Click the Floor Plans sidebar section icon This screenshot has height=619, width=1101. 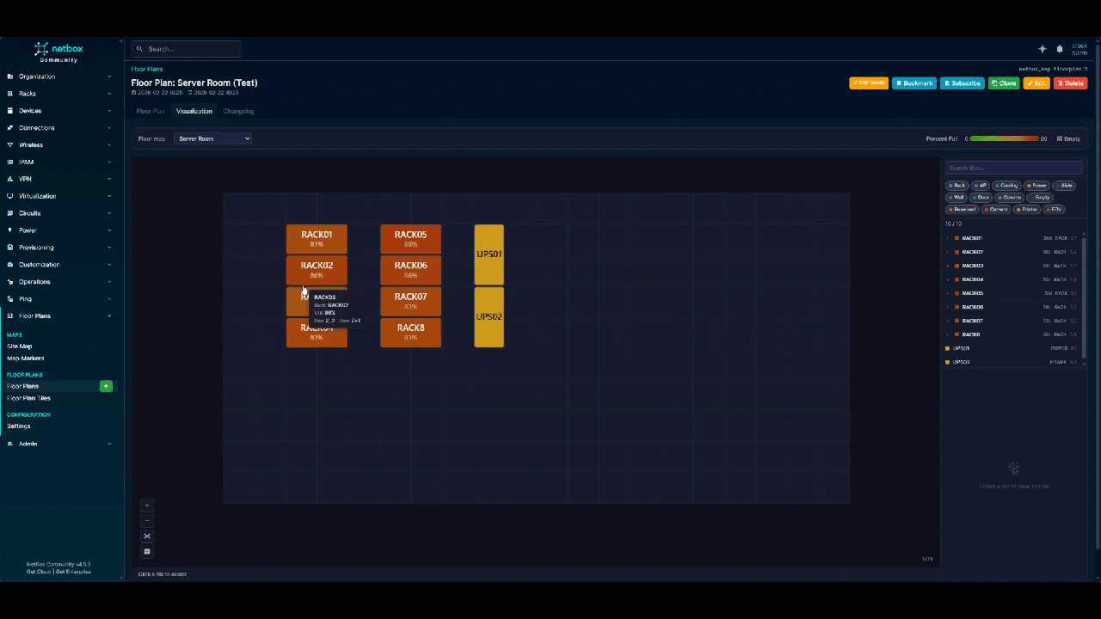9,316
